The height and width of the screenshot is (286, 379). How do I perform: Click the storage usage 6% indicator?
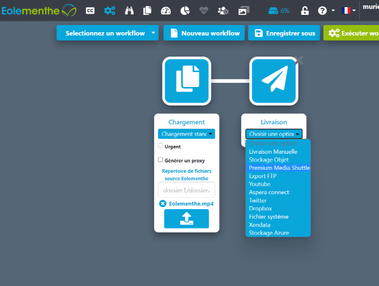click(x=279, y=11)
